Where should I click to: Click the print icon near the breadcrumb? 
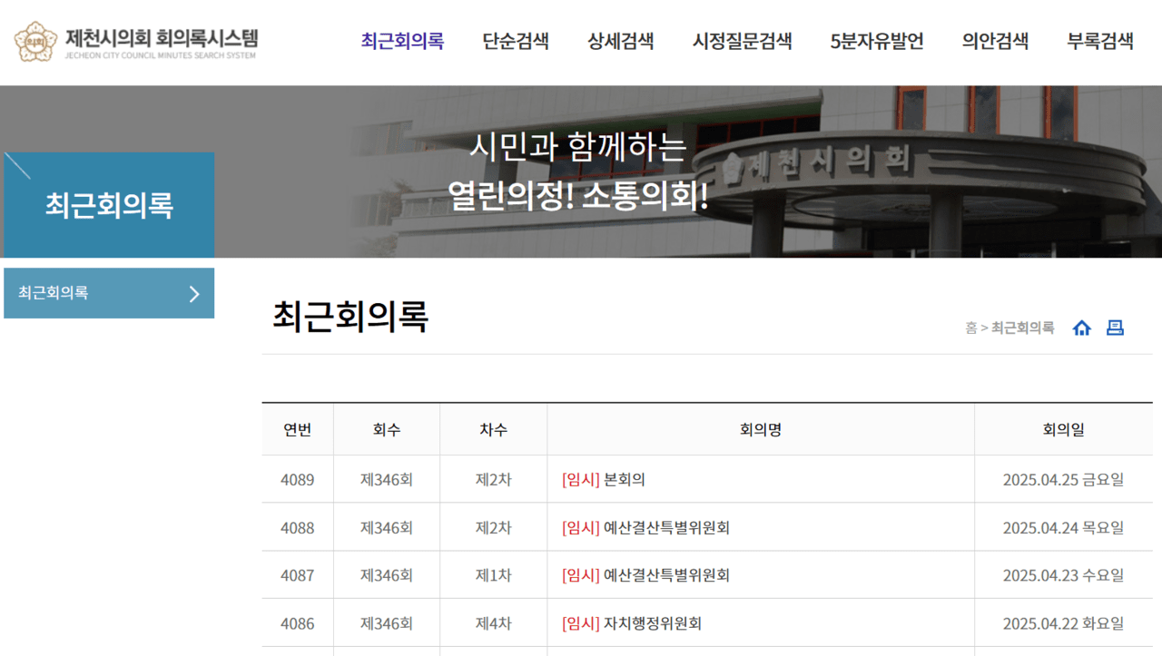1116,328
